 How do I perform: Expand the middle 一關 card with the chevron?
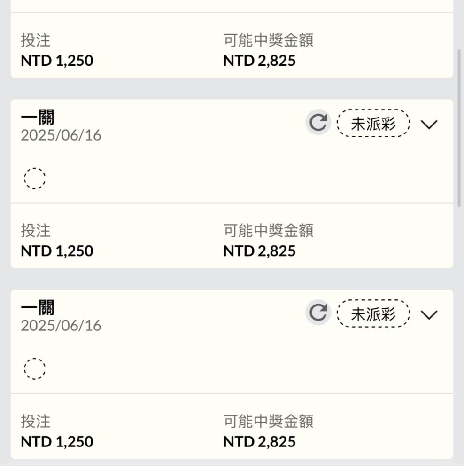point(429,125)
